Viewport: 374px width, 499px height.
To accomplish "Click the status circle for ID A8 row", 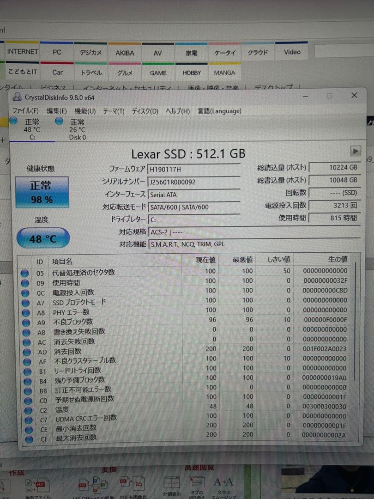I will coord(26,312).
